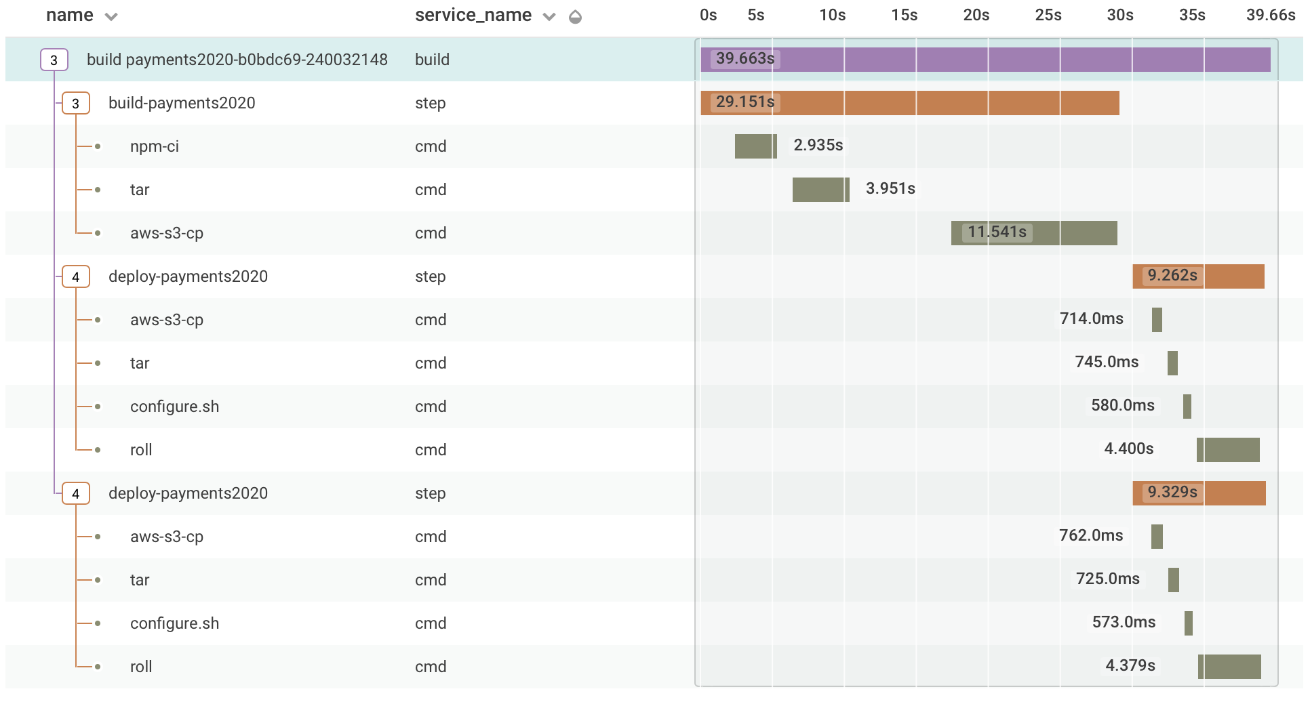The image size is (1310, 706).
Task: Click the purple 39.663s root span bar
Action: pos(985,60)
